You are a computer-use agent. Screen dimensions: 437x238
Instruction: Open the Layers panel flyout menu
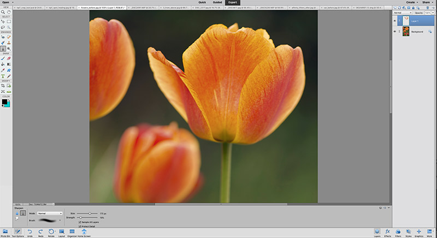[433, 8]
